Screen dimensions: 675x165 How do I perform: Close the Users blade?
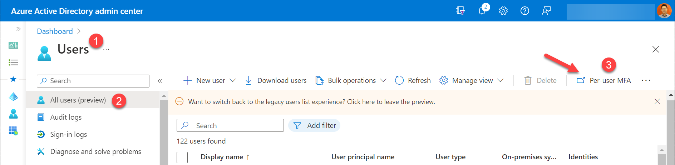pos(655,49)
